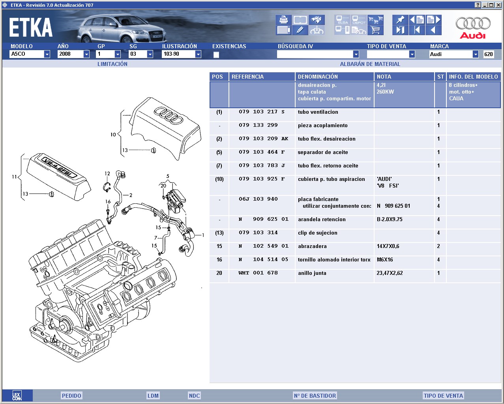This screenshot has width=504, height=404.
Task: Click Nº DE BASTIDOR in bottom bar
Action: coord(315,396)
